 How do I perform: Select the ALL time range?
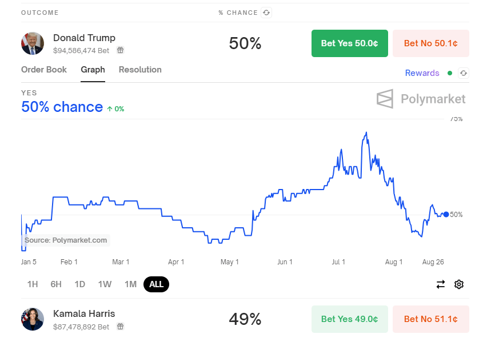(156, 284)
